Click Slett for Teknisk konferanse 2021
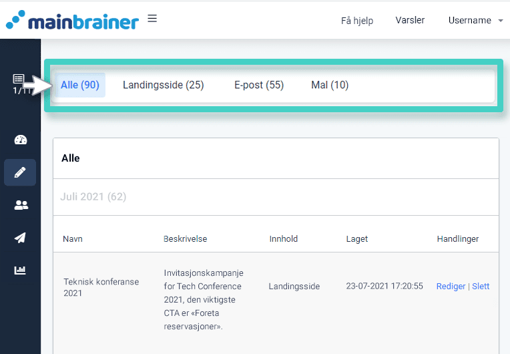 pyautogui.click(x=481, y=287)
